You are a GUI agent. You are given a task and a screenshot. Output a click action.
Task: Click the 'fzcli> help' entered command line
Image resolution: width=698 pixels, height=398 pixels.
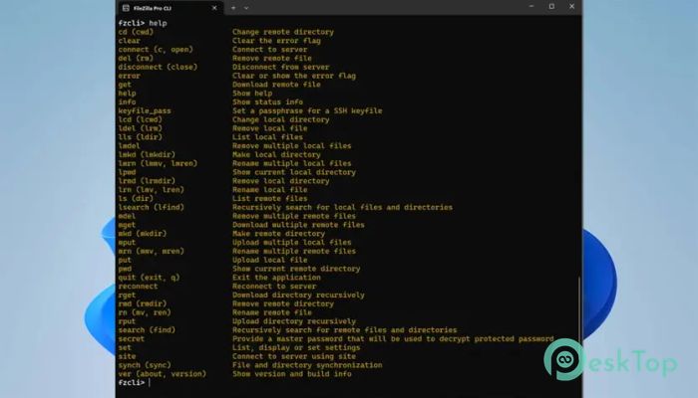point(143,23)
